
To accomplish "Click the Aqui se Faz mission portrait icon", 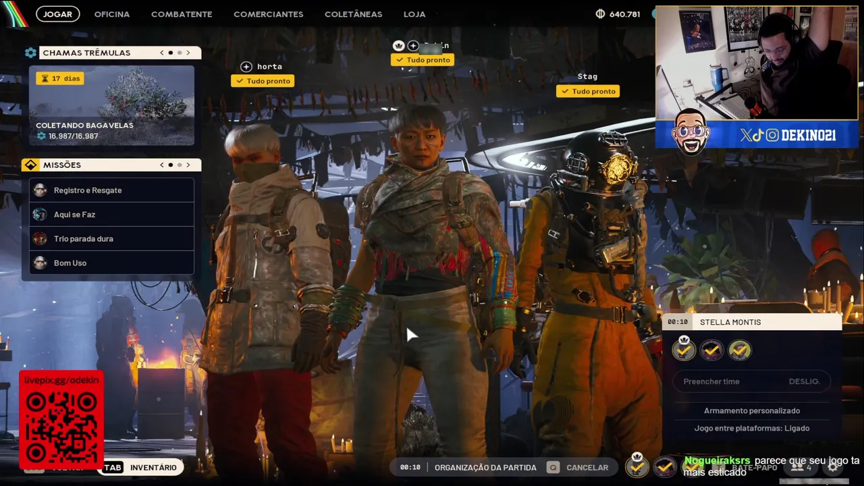I will (x=40, y=215).
